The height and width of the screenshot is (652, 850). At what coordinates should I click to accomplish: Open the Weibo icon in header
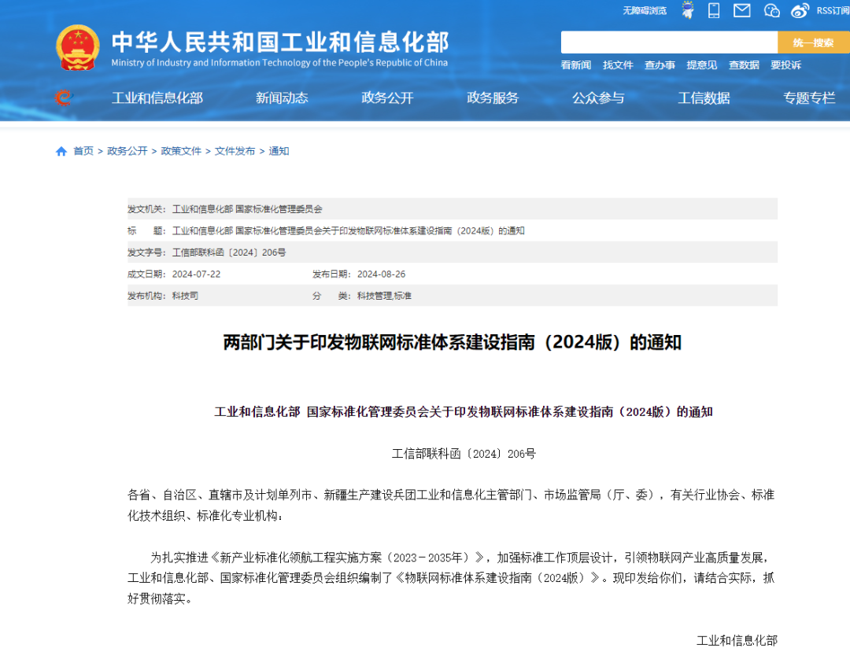pos(800,10)
